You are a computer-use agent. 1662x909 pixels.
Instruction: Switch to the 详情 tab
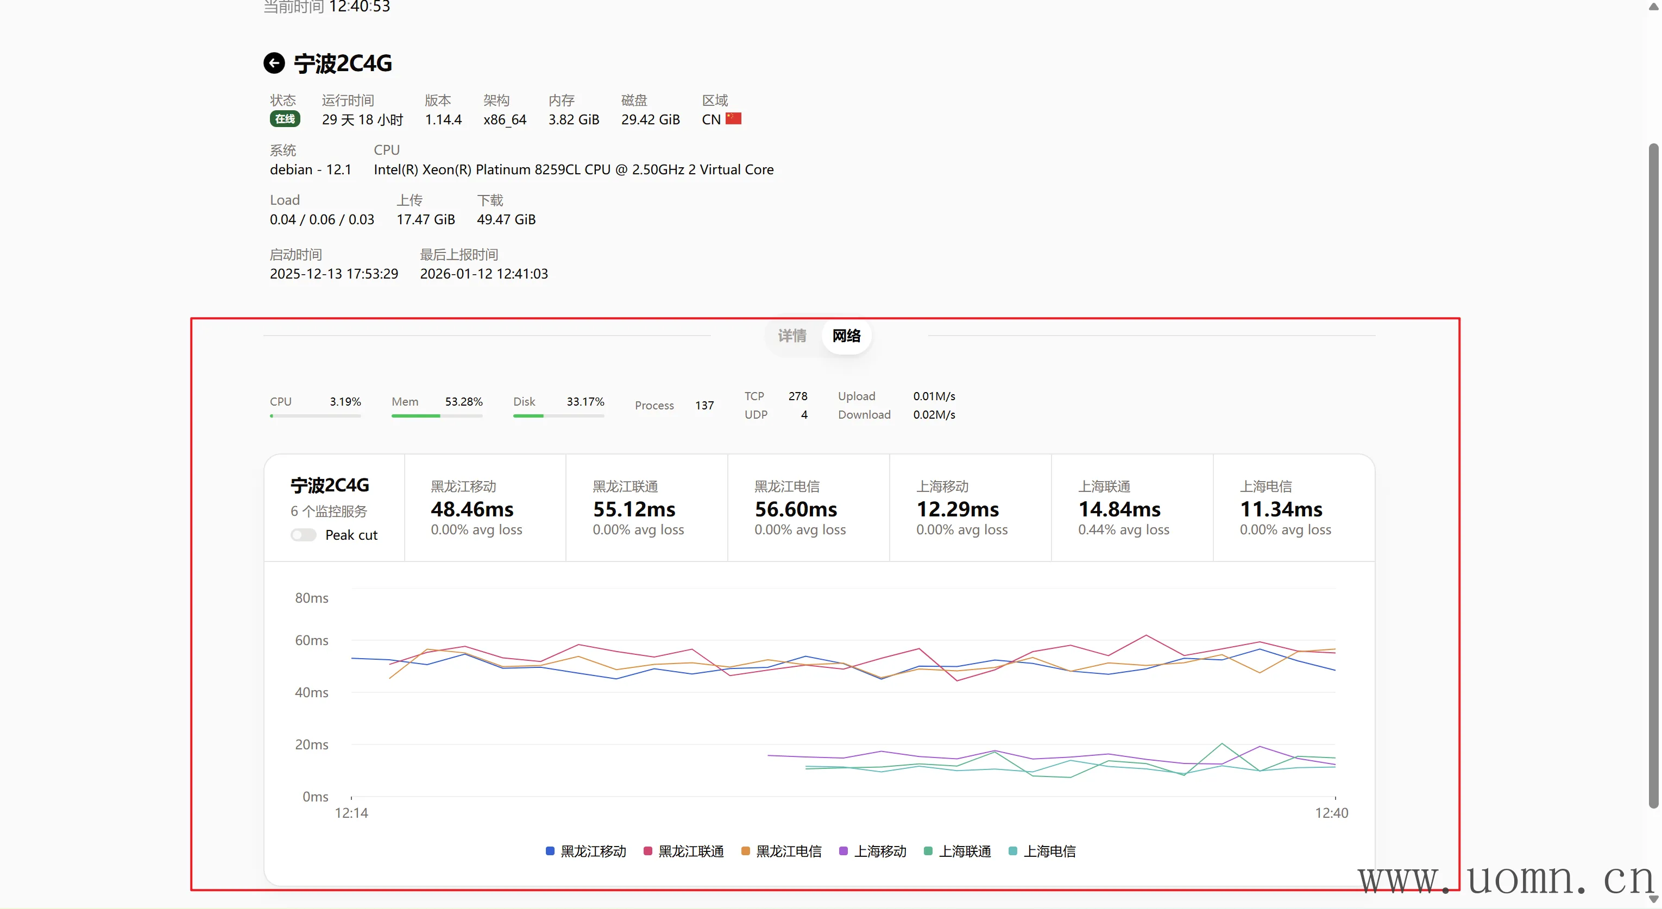(792, 336)
